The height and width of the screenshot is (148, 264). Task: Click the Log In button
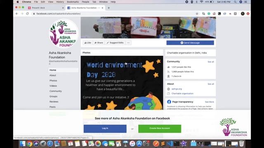click(105, 129)
